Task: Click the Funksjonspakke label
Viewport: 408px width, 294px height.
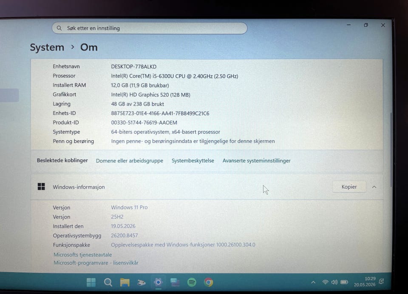Action: click(71, 245)
